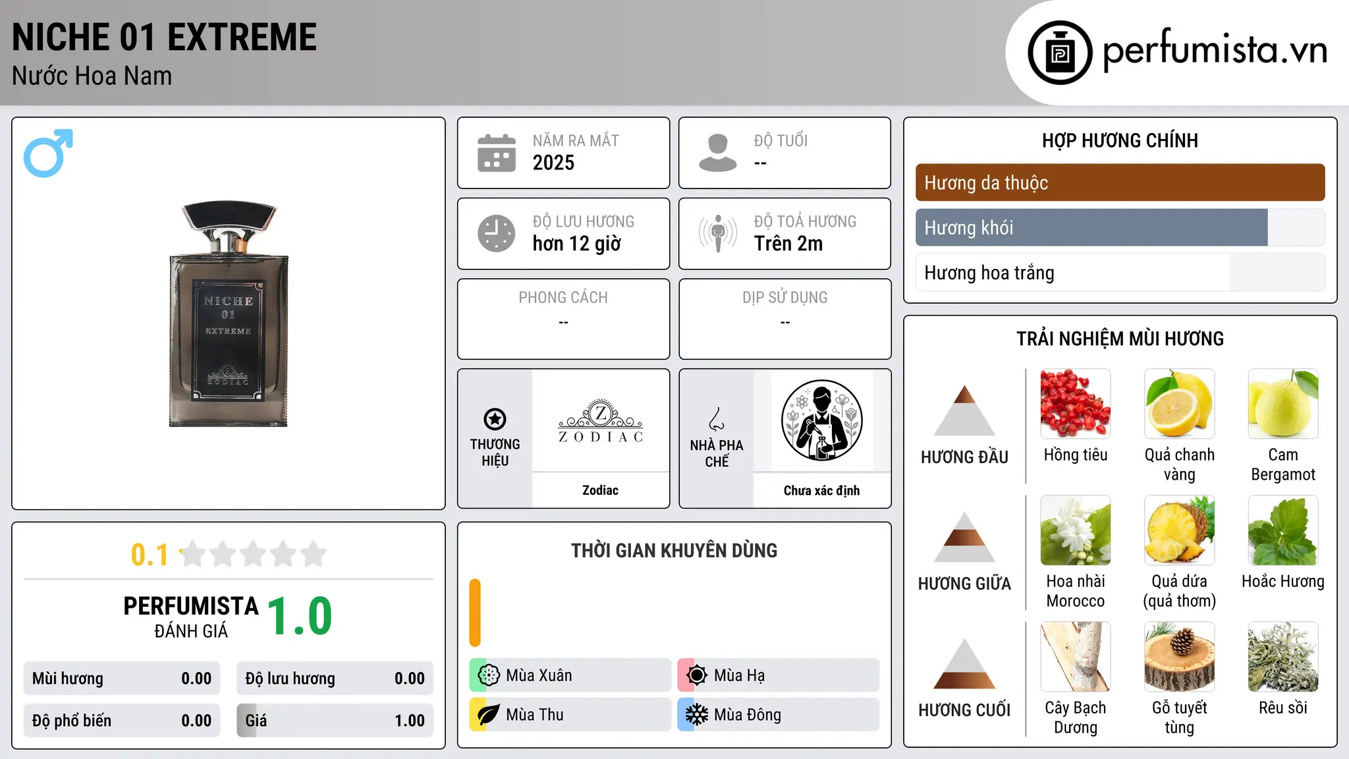Click the star rating row beside 0.1
The width and height of the screenshot is (1349, 759).
click(x=254, y=554)
